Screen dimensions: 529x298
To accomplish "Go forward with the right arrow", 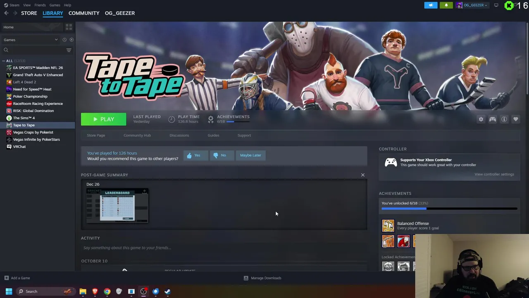I will point(15,13).
